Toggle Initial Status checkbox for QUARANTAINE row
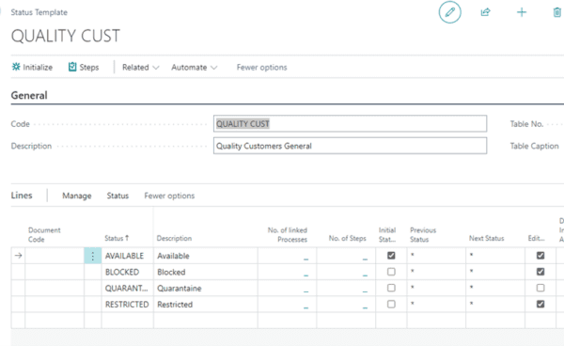 pyautogui.click(x=391, y=288)
